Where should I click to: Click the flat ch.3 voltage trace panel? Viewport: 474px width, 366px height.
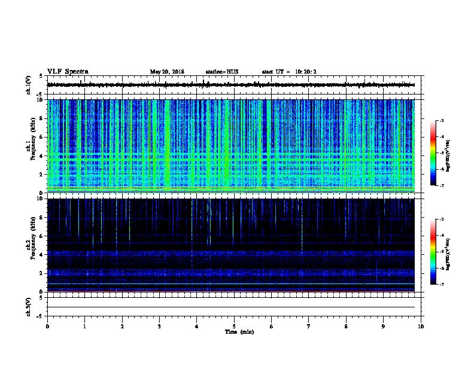[x=235, y=307]
